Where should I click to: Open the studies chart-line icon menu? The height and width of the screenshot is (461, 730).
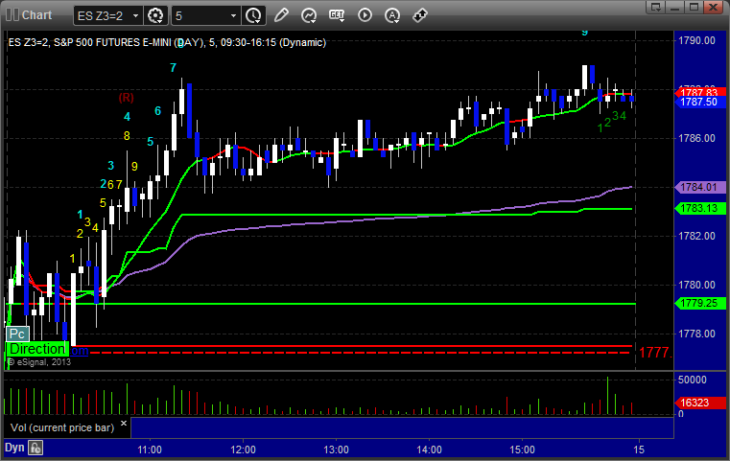(x=309, y=15)
